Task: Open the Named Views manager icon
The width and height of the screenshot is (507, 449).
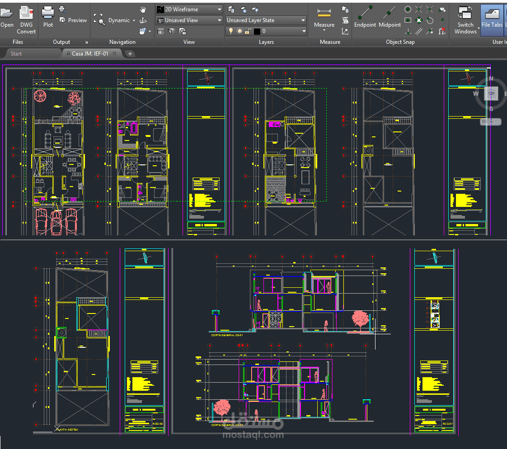Action: pyautogui.click(x=183, y=31)
